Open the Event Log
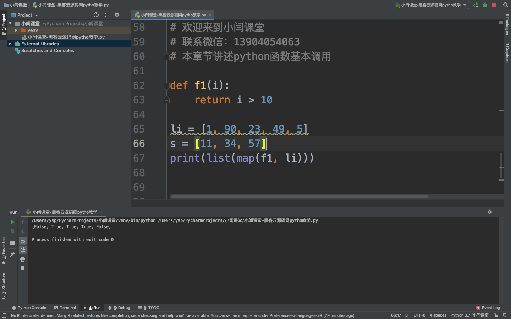The height and width of the screenshot is (319, 511). 488,308
